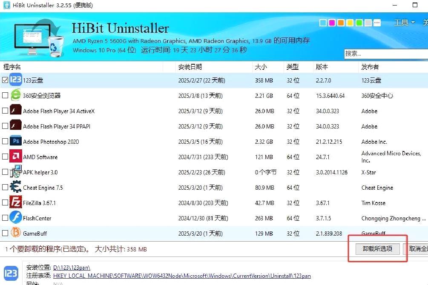Check the APK helper 3.0 checkbox

click(x=5, y=172)
